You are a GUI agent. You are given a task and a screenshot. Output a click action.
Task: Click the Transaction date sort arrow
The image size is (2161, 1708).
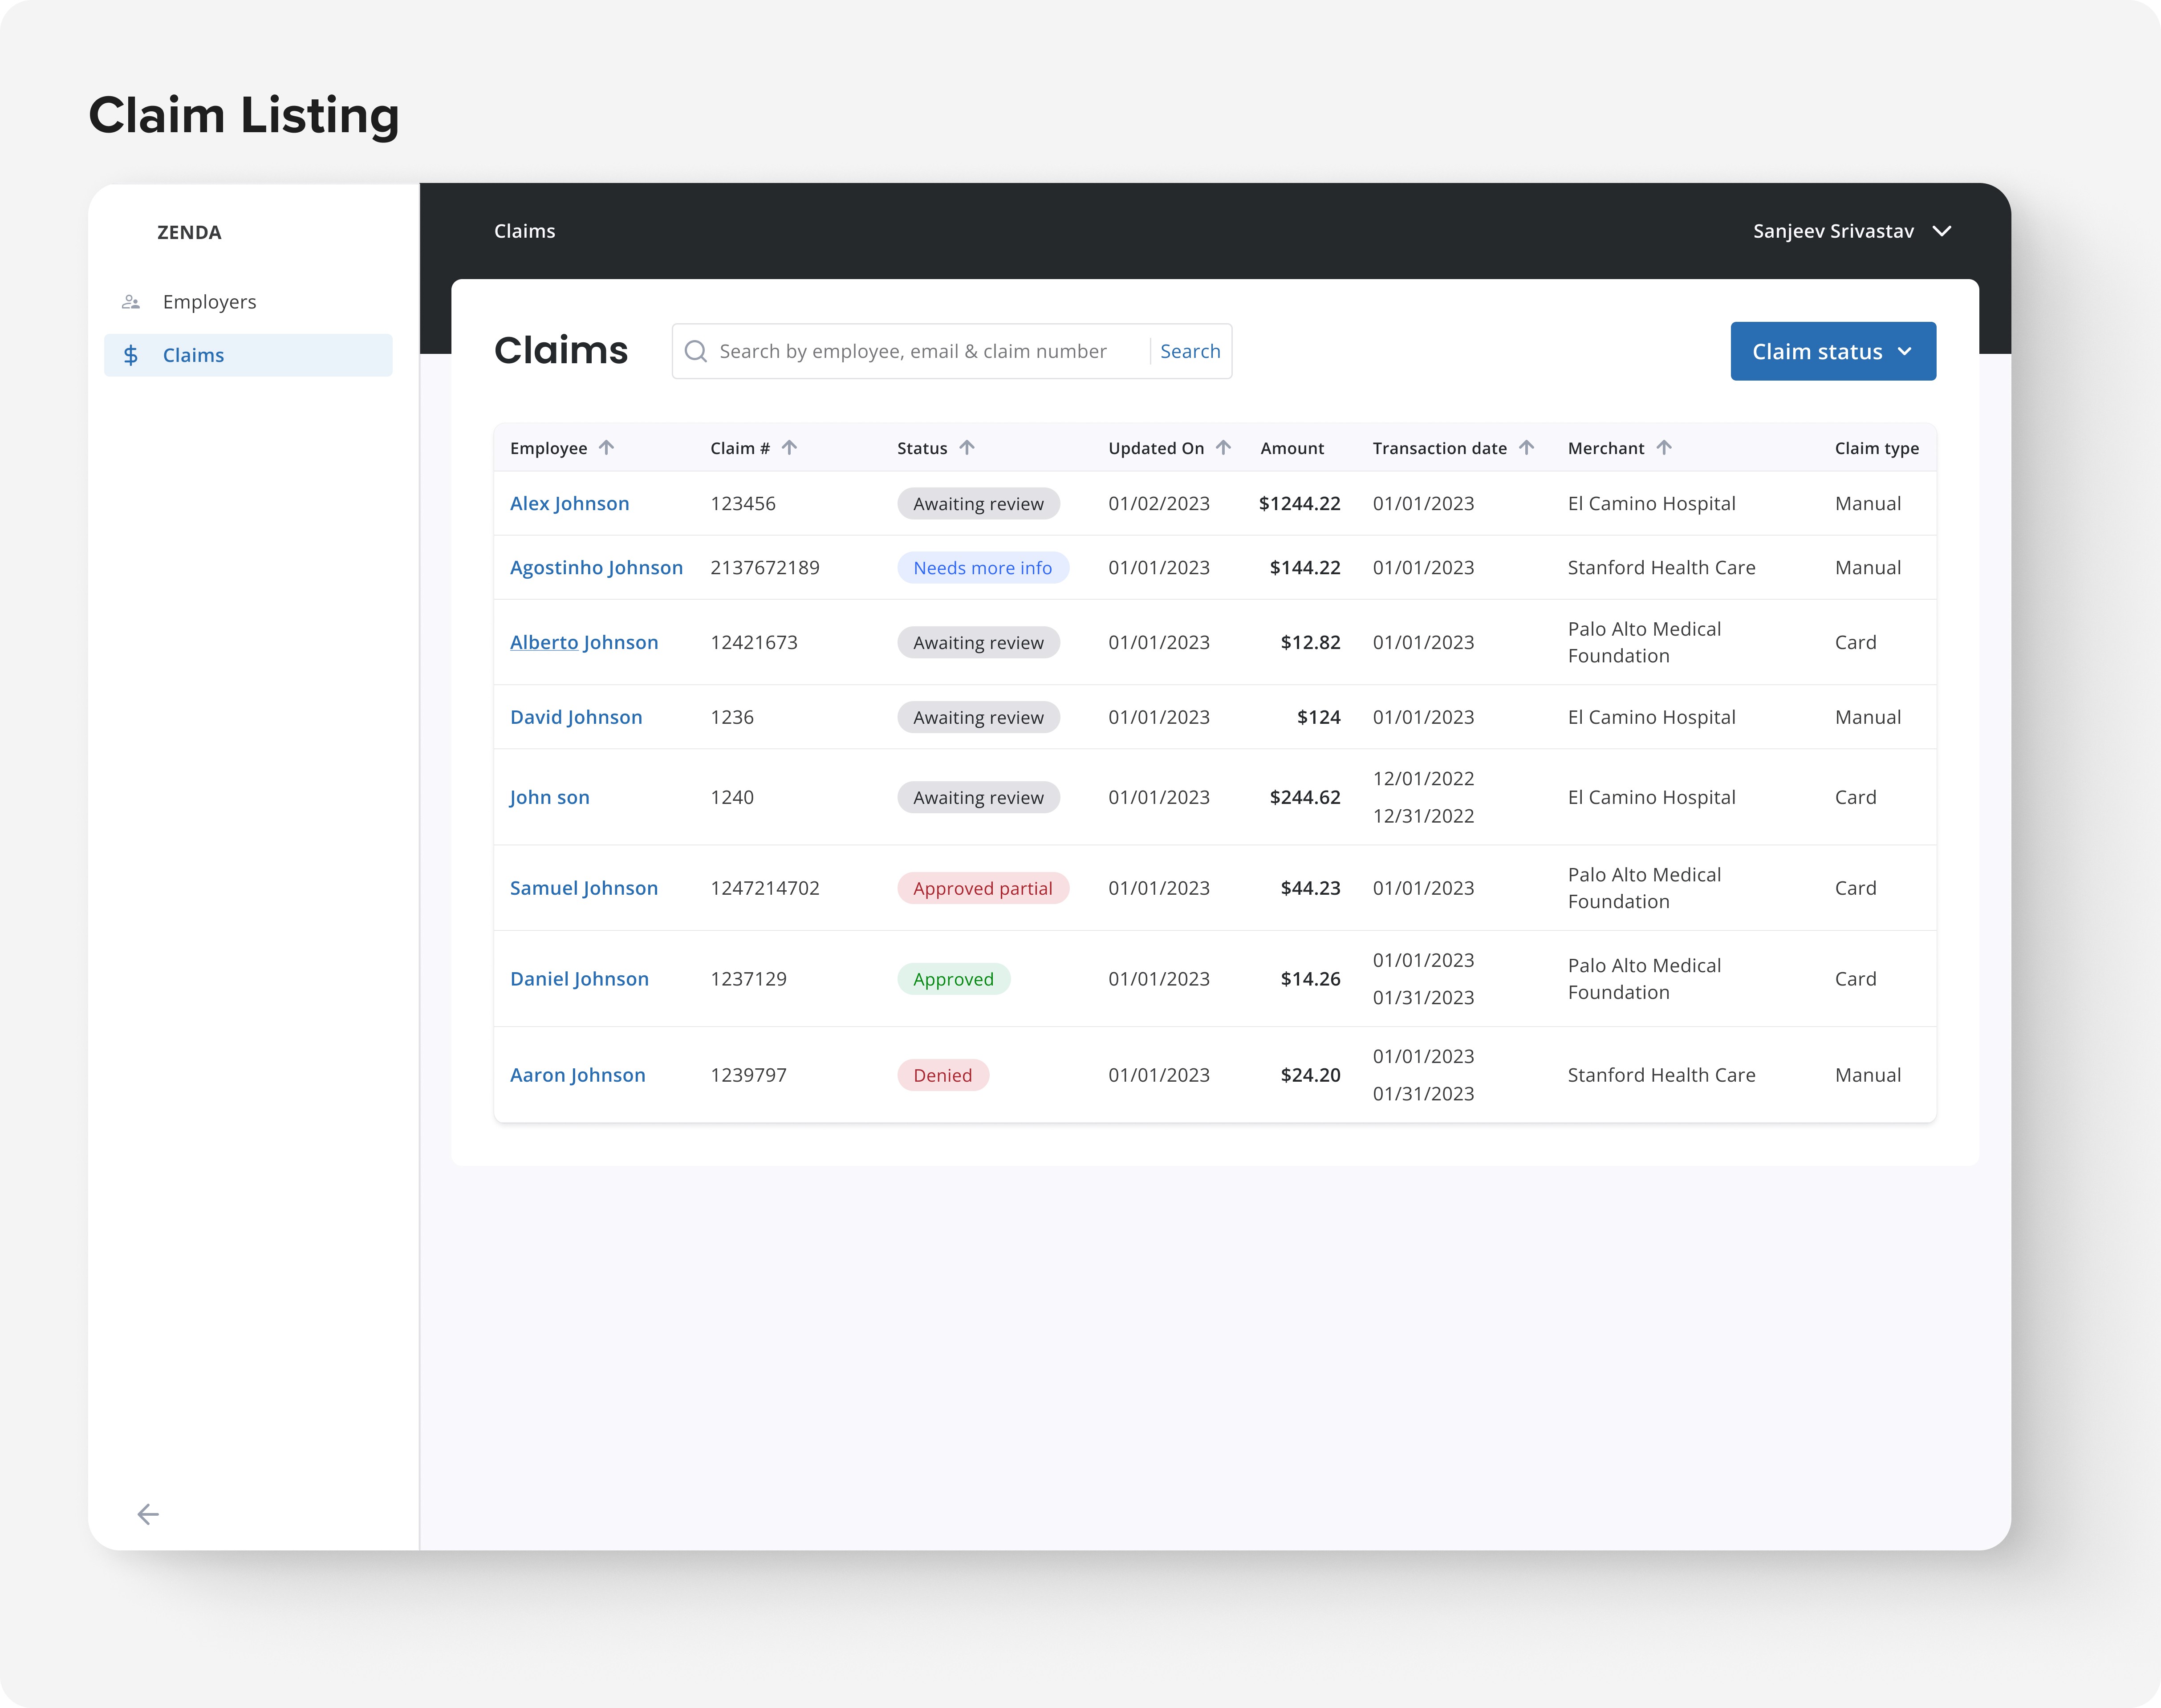[1526, 448]
